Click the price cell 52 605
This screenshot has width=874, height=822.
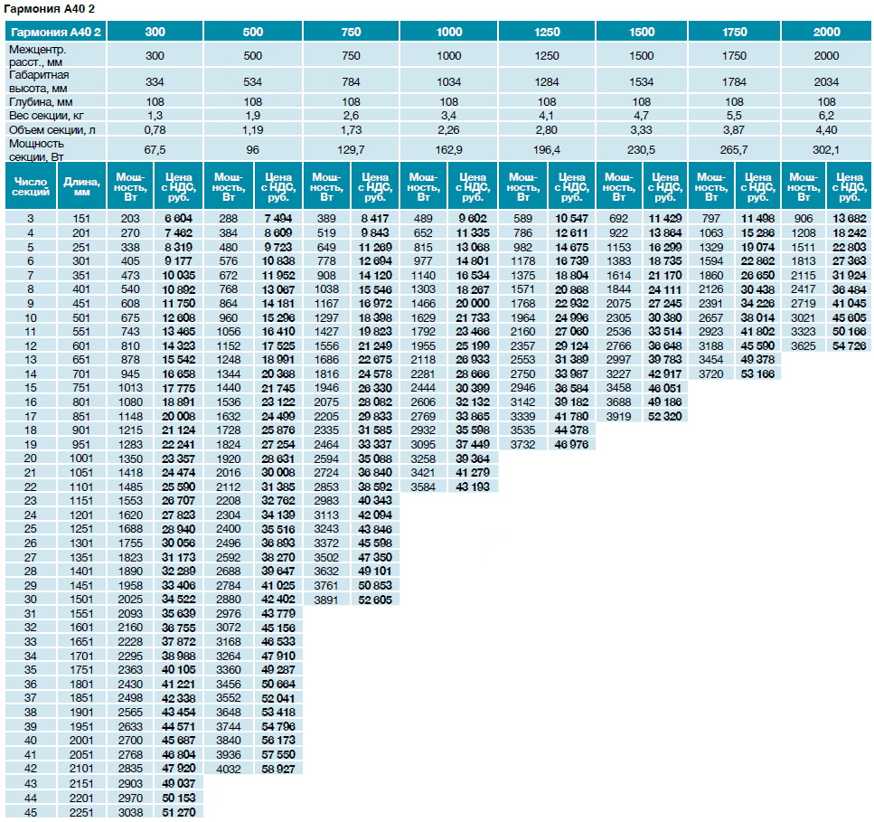tap(375, 600)
